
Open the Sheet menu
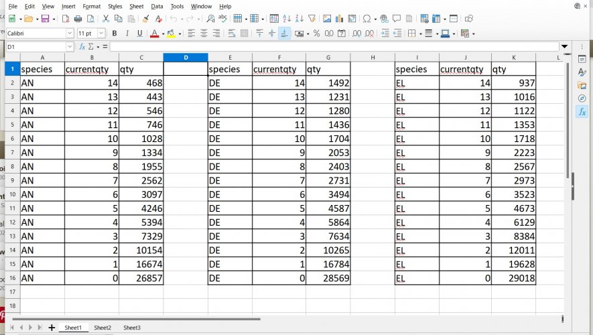(136, 6)
